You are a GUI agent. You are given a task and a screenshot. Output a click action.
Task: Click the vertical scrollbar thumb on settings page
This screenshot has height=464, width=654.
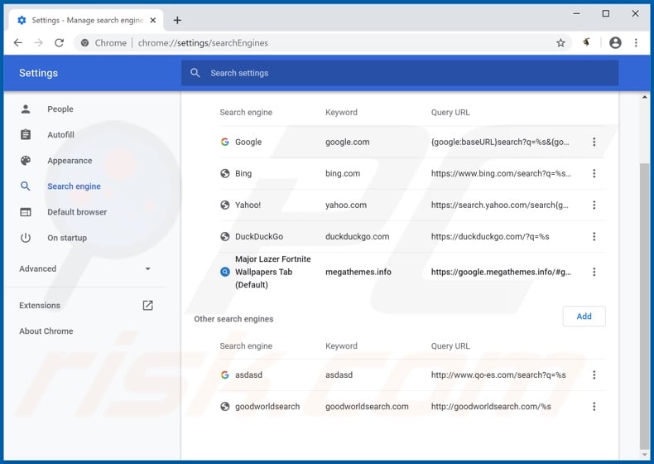coord(644,306)
